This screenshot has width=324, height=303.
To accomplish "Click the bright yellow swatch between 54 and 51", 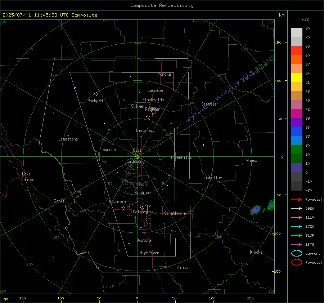I will pyautogui.click(x=297, y=78).
